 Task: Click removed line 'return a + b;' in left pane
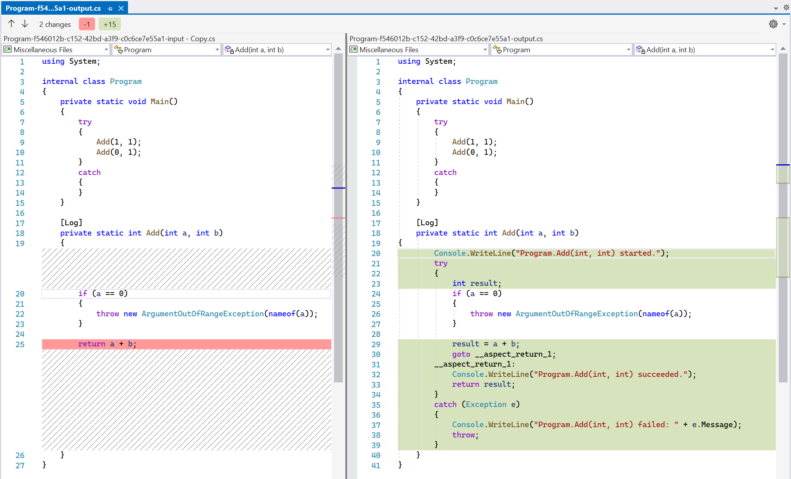click(186, 344)
